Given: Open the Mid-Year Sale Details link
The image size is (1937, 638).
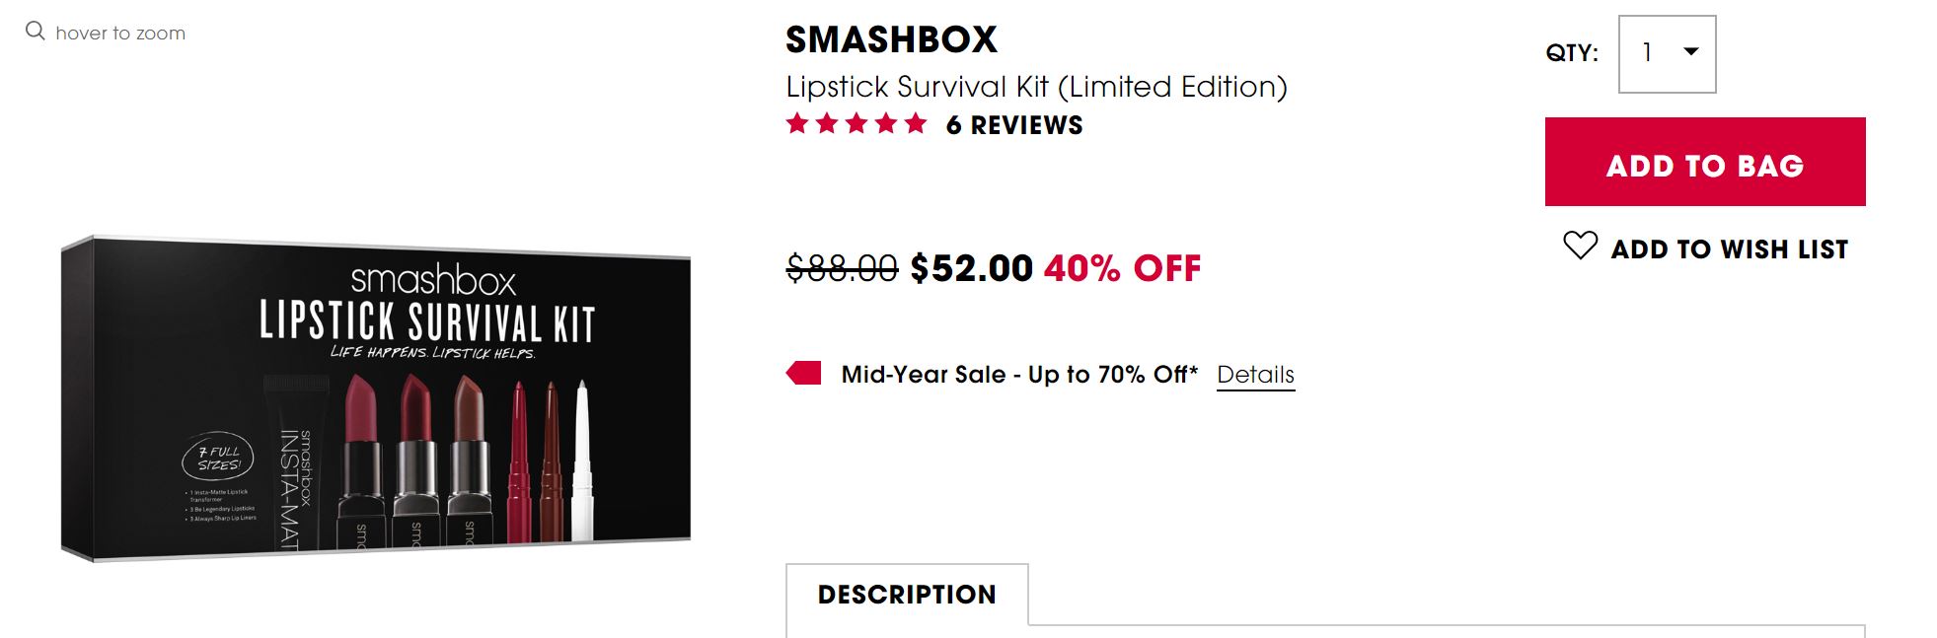Looking at the screenshot, I should pos(1255,375).
